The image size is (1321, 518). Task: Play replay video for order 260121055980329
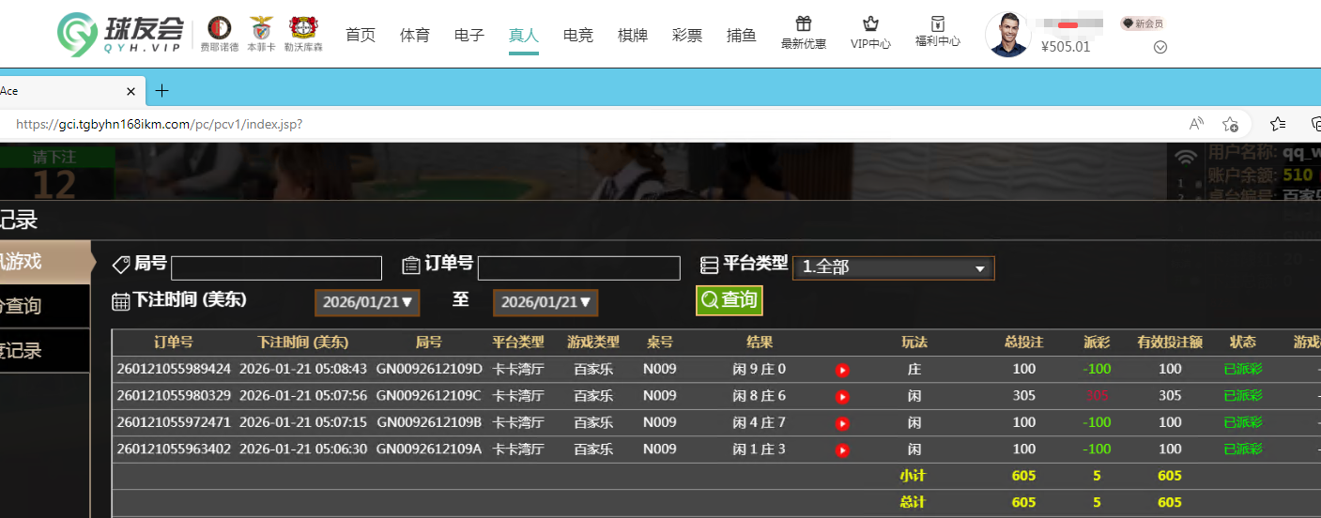[842, 397]
